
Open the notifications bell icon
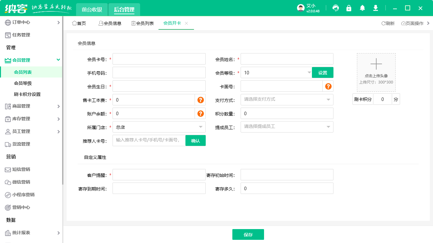[x=362, y=8]
